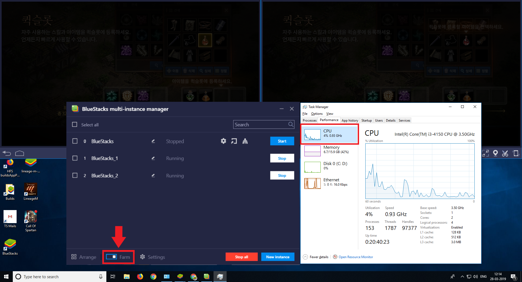
Task: Switch to the App history tab
Action: point(350,121)
